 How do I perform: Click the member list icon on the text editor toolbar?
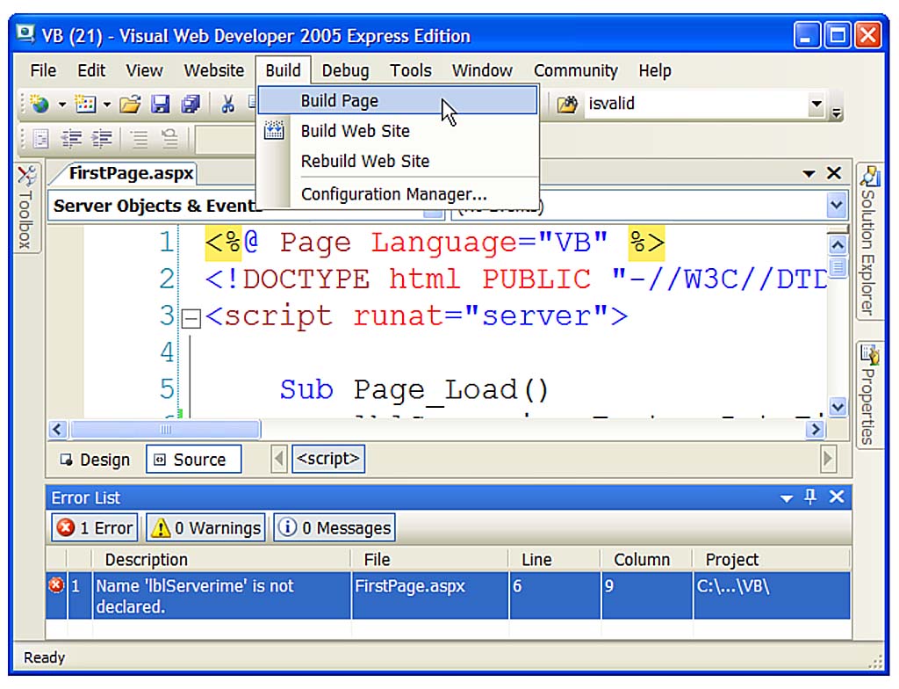40,138
